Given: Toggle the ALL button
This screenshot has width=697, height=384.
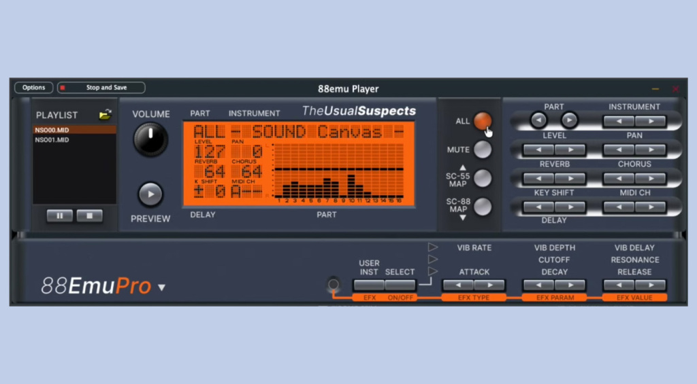Looking at the screenshot, I should point(483,121).
